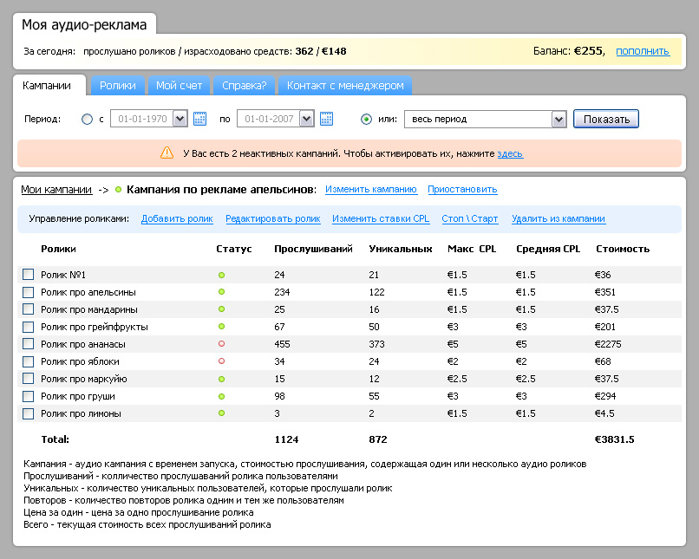Open the calendar picker for the end date
Image resolution: width=699 pixels, height=559 pixels.
click(x=326, y=119)
